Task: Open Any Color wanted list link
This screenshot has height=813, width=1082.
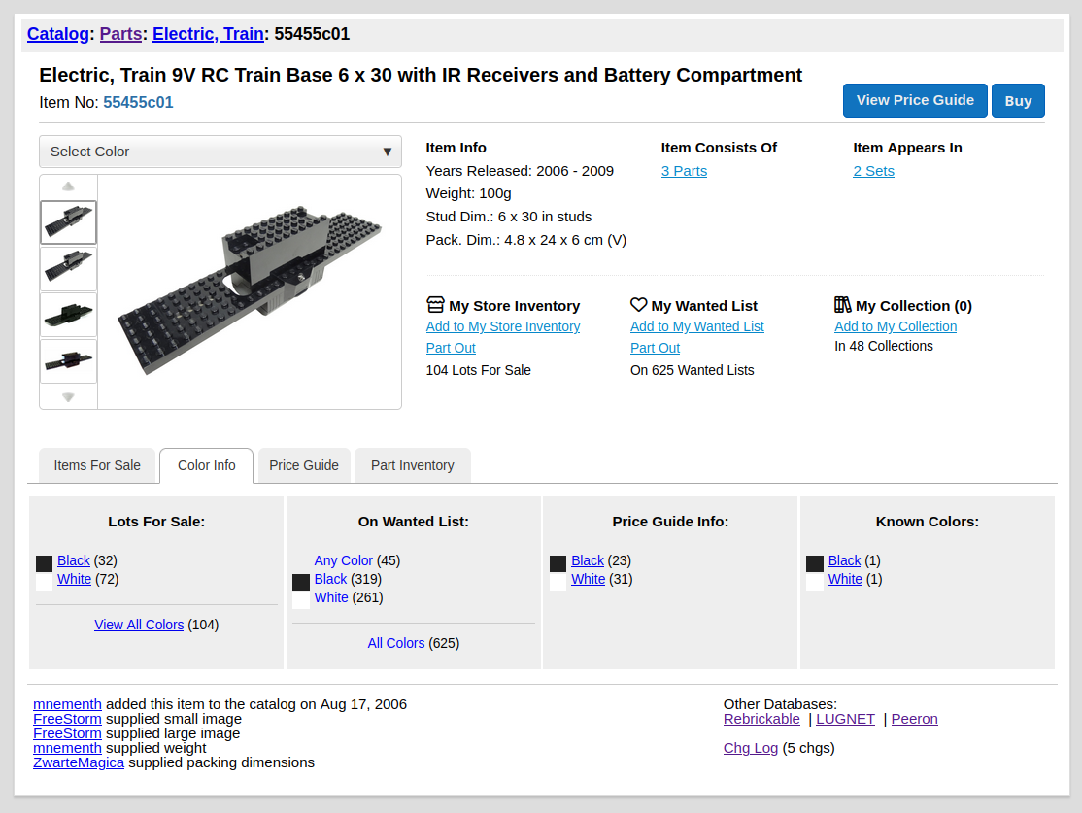Action: pos(343,560)
